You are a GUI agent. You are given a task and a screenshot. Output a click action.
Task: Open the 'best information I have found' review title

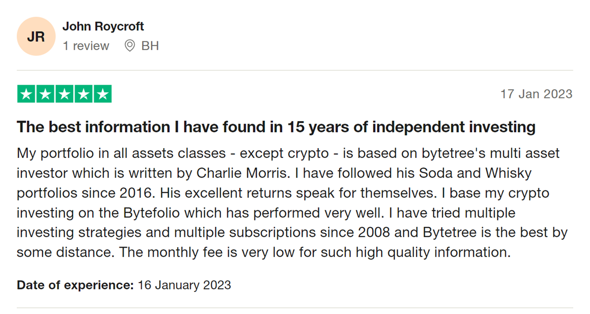[276, 127]
